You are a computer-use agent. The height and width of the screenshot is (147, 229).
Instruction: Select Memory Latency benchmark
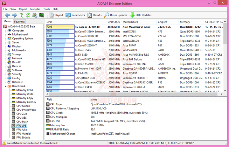(x=26, y=102)
